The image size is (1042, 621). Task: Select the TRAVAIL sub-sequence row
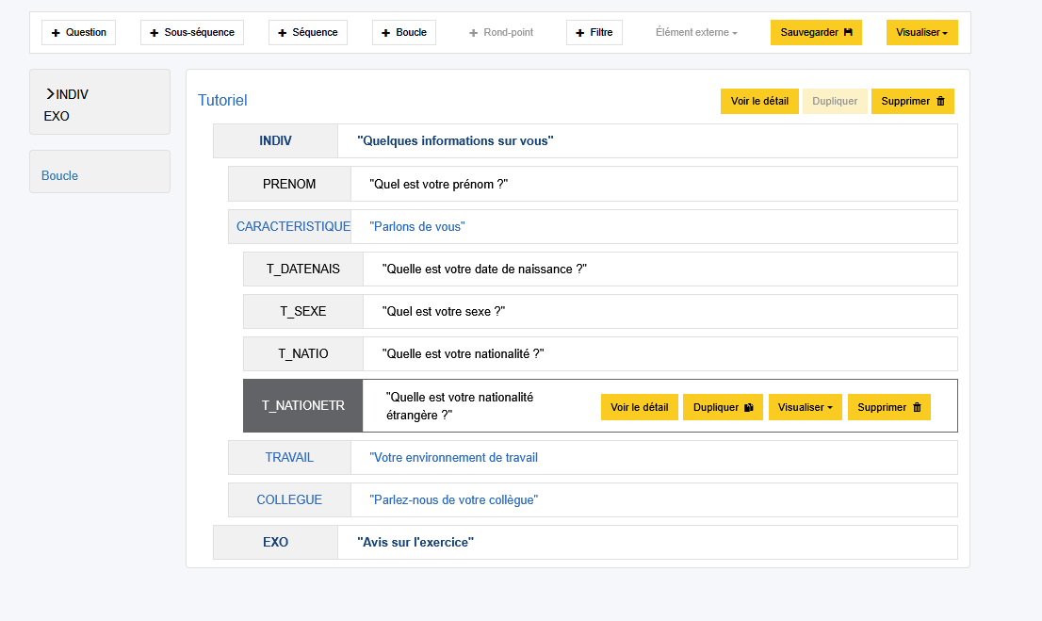tap(289, 457)
